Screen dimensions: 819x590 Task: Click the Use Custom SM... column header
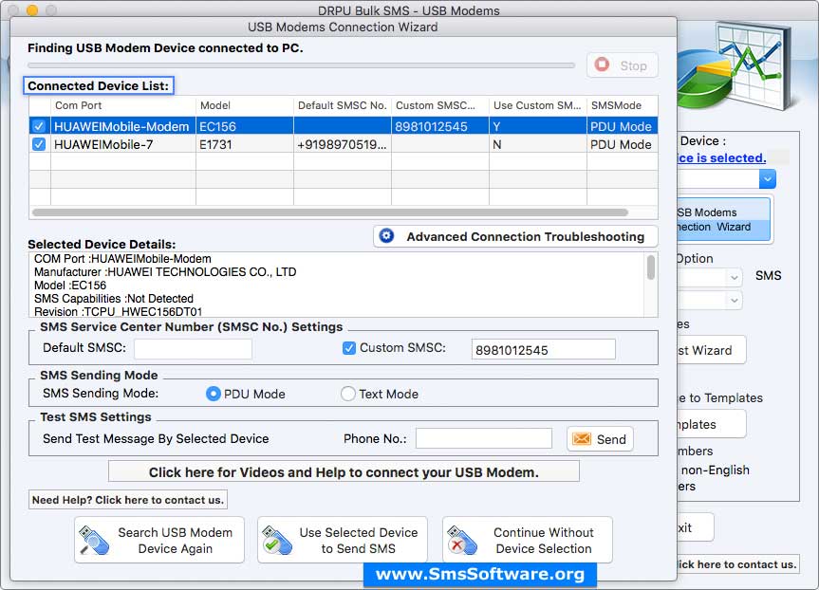(538, 105)
